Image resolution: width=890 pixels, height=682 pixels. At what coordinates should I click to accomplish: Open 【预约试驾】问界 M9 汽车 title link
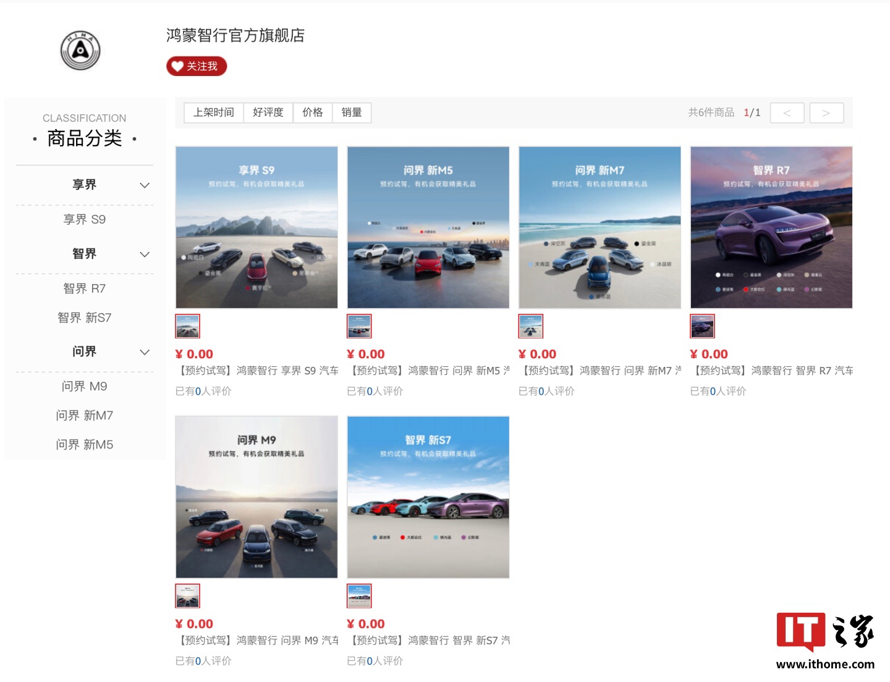coord(257,641)
